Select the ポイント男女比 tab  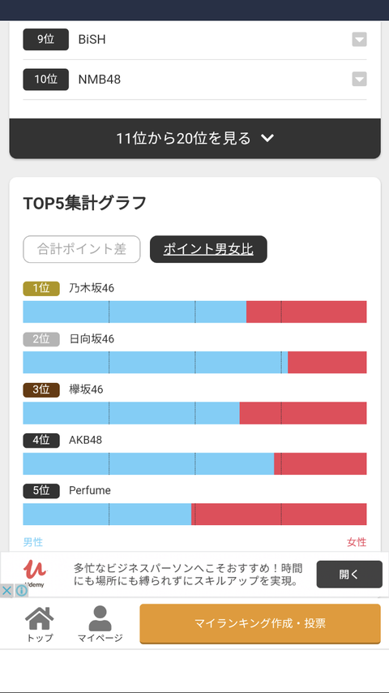click(x=208, y=249)
